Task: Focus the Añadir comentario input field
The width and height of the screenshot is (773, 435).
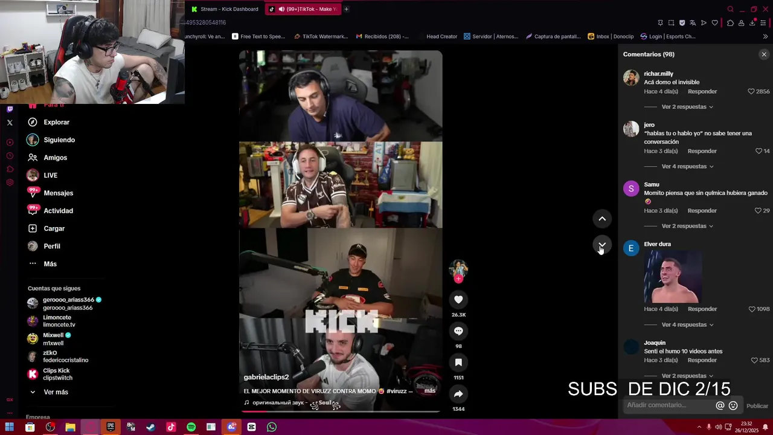Action: click(x=669, y=405)
